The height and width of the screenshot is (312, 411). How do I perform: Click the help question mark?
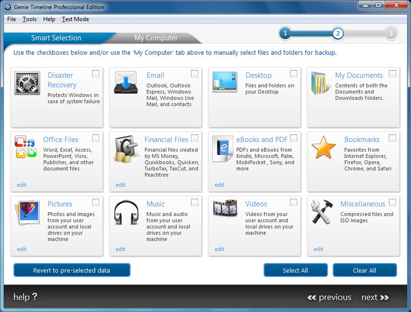[x=35, y=296]
